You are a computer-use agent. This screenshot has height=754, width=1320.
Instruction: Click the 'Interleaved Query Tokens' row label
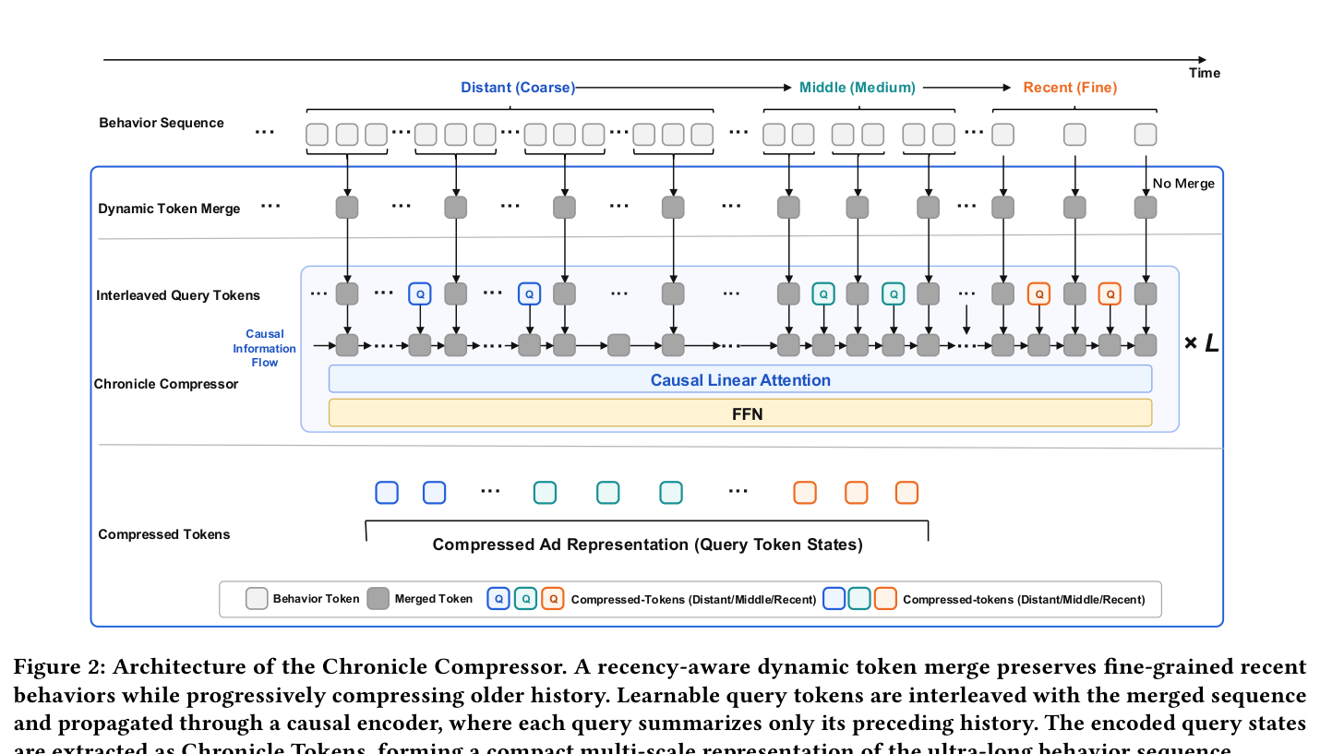[x=178, y=295]
